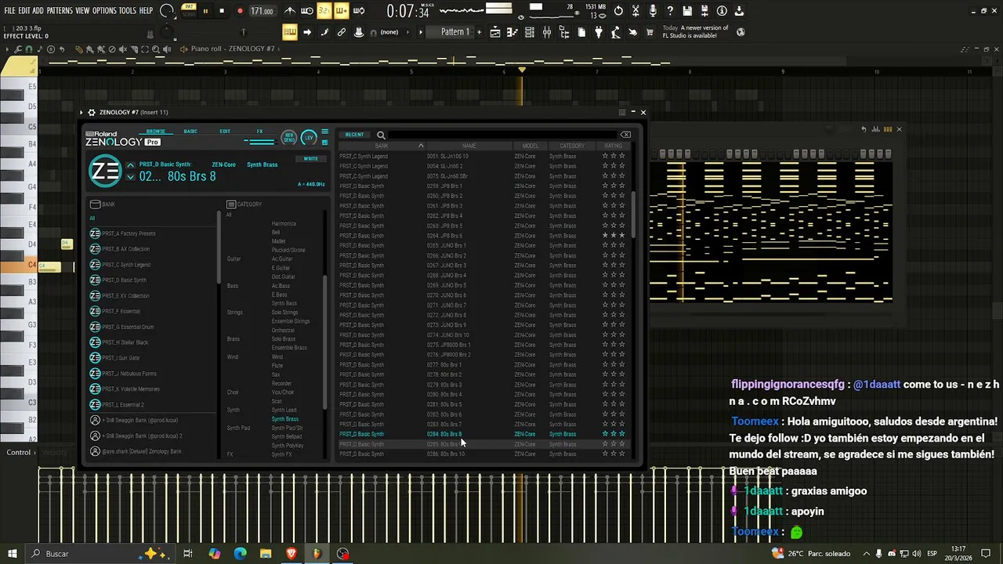
Task: Open the FILE menu
Action: (x=9, y=11)
